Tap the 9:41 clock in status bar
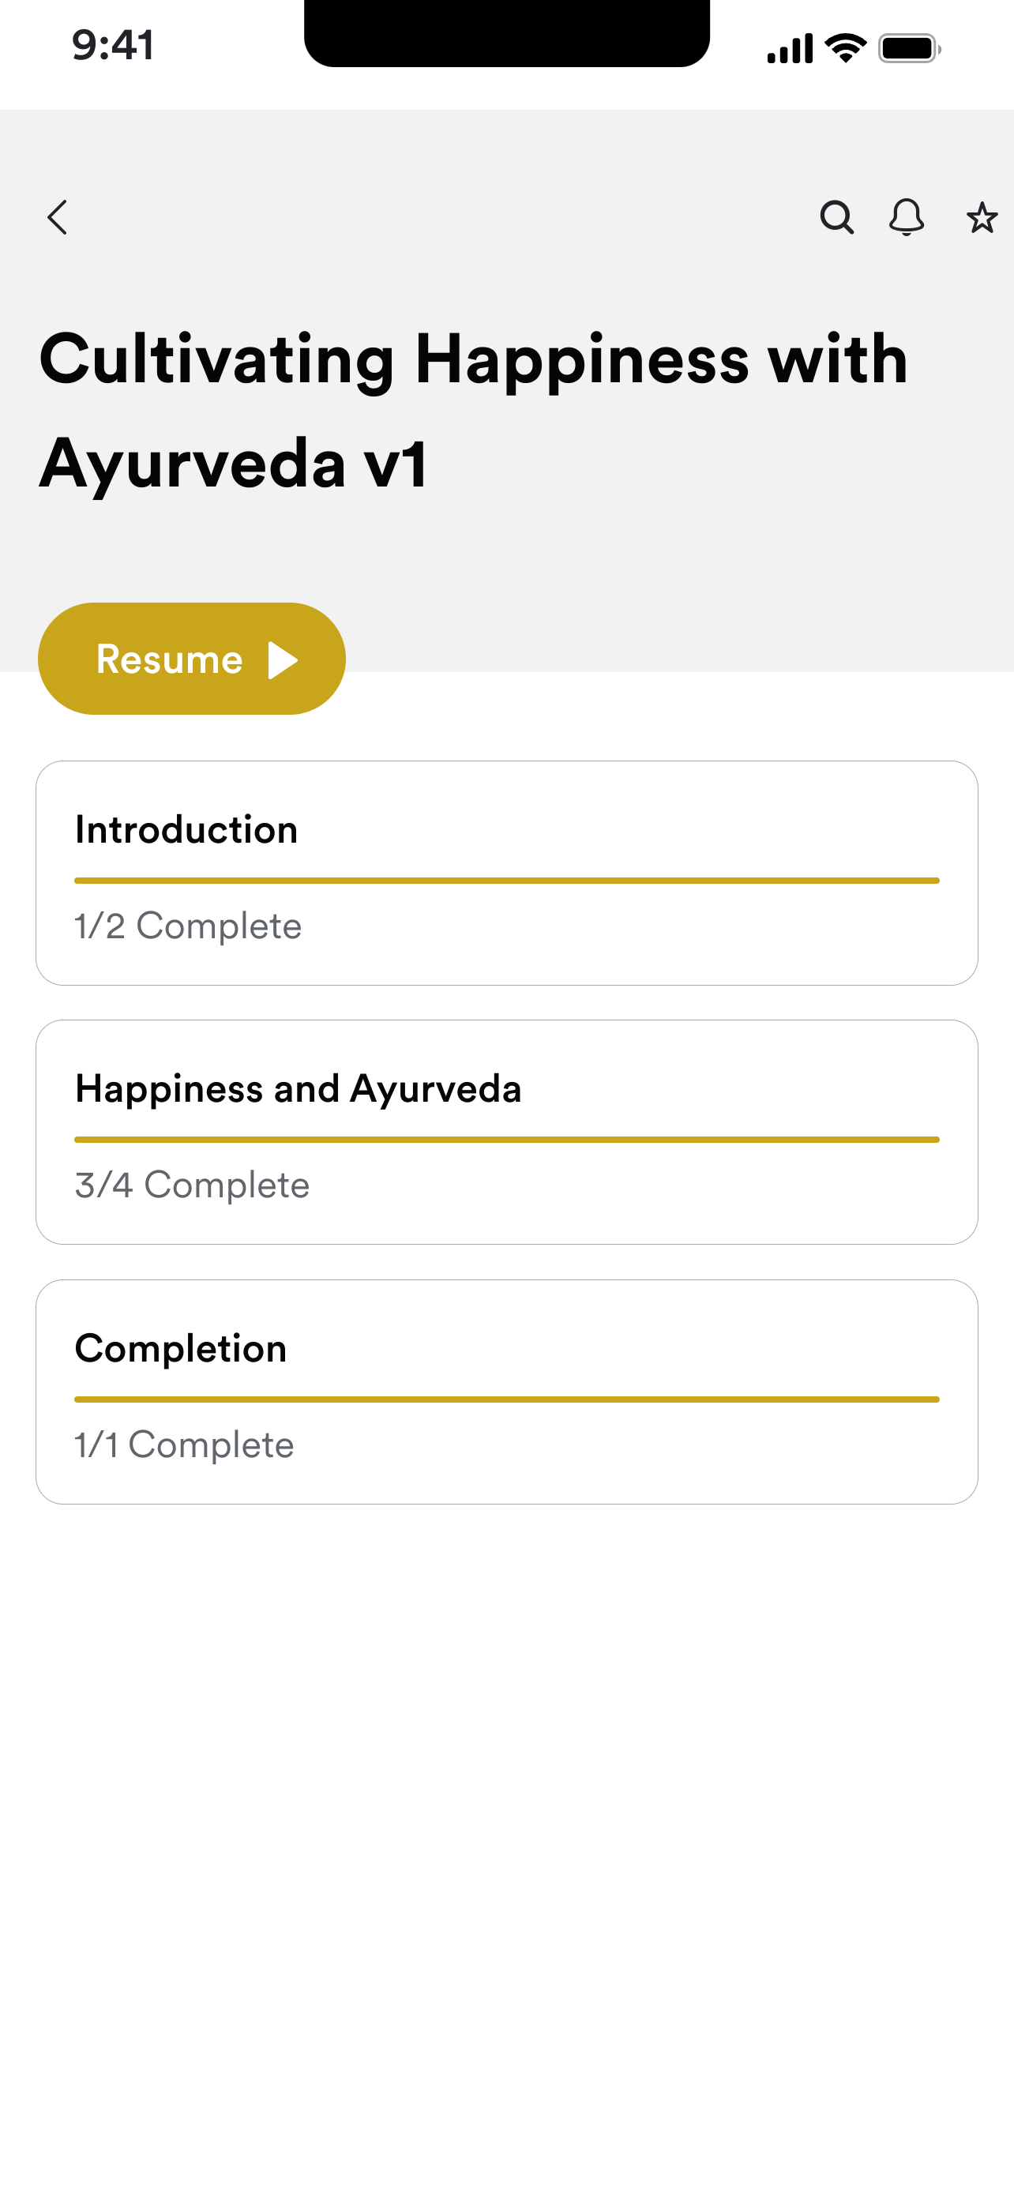Viewport: 1014px width, 2194px height. pyautogui.click(x=113, y=45)
